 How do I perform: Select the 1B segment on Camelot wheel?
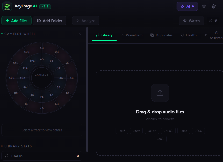42,48
